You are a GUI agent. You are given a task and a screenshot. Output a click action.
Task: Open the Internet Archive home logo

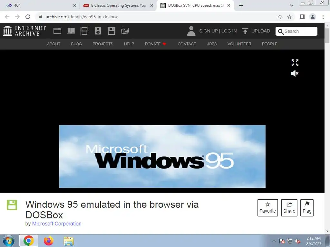24,31
